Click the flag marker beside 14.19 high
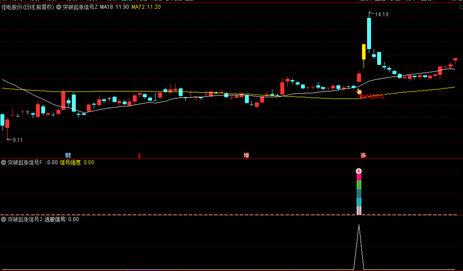The image size is (463, 271). pyautogui.click(x=371, y=13)
